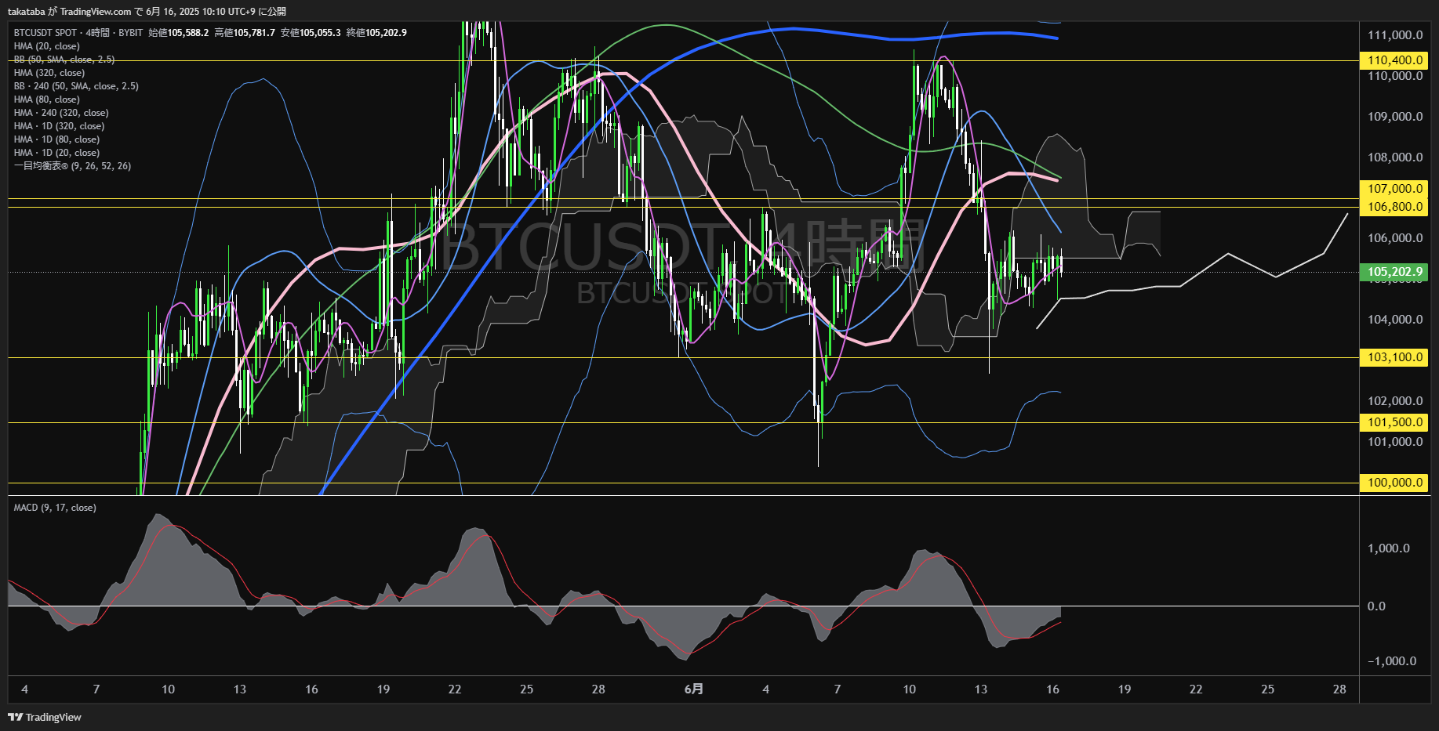
Task: Select the 始値105,588.2 open value
Action: (x=178, y=33)
